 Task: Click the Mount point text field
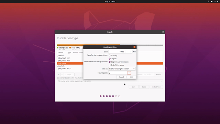coord(118,73)
